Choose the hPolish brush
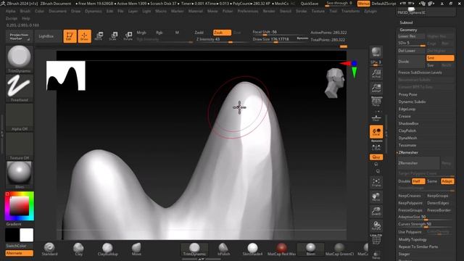Image resolution: width=464 pixels, height=261 pixels. click(223, 249)
